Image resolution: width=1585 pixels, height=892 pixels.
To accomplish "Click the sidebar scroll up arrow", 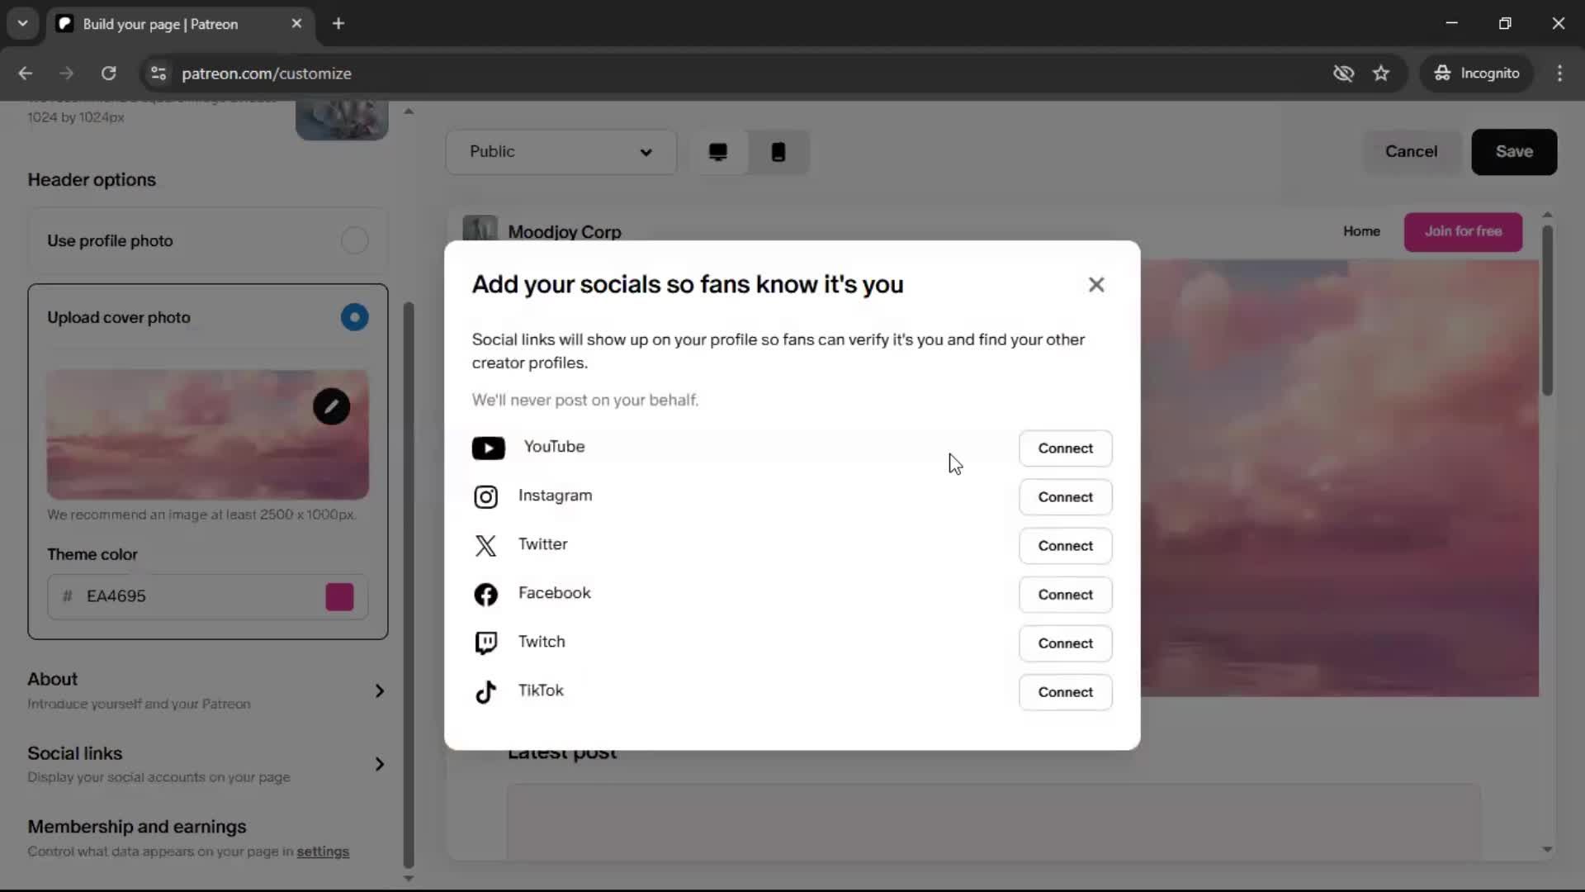I will pos(408,111).
